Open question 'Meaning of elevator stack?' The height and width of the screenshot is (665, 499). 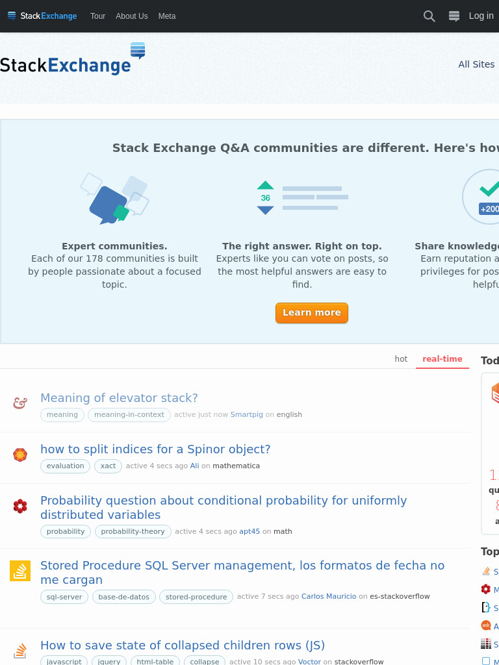[120, 398]
